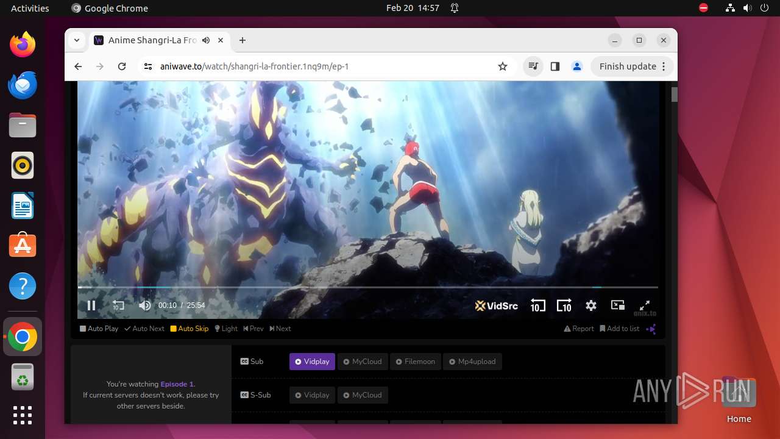Close the Anime Shangri-La tab

pyautogui.click(x=221, y=40)
